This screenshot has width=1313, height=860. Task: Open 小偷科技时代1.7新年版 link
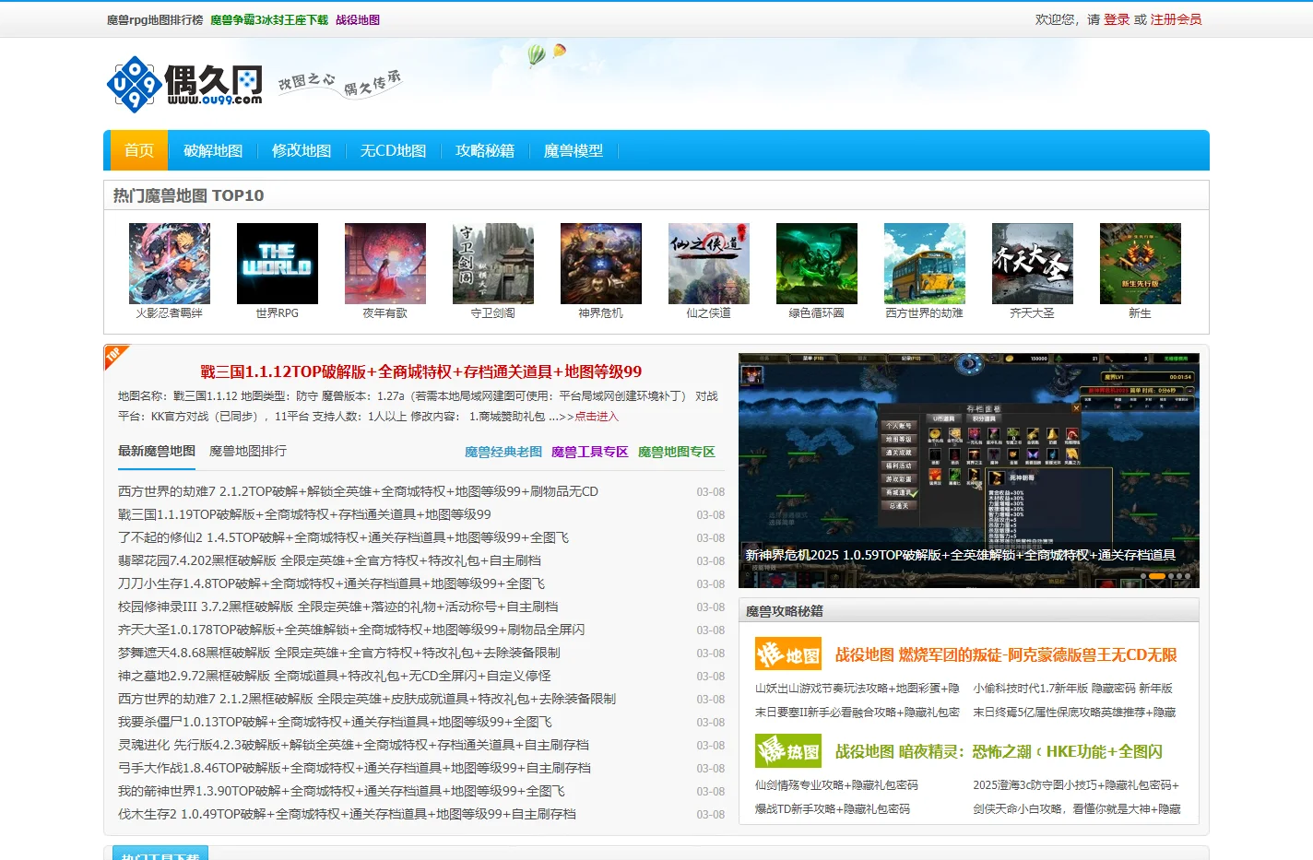tap(1072, 688)
